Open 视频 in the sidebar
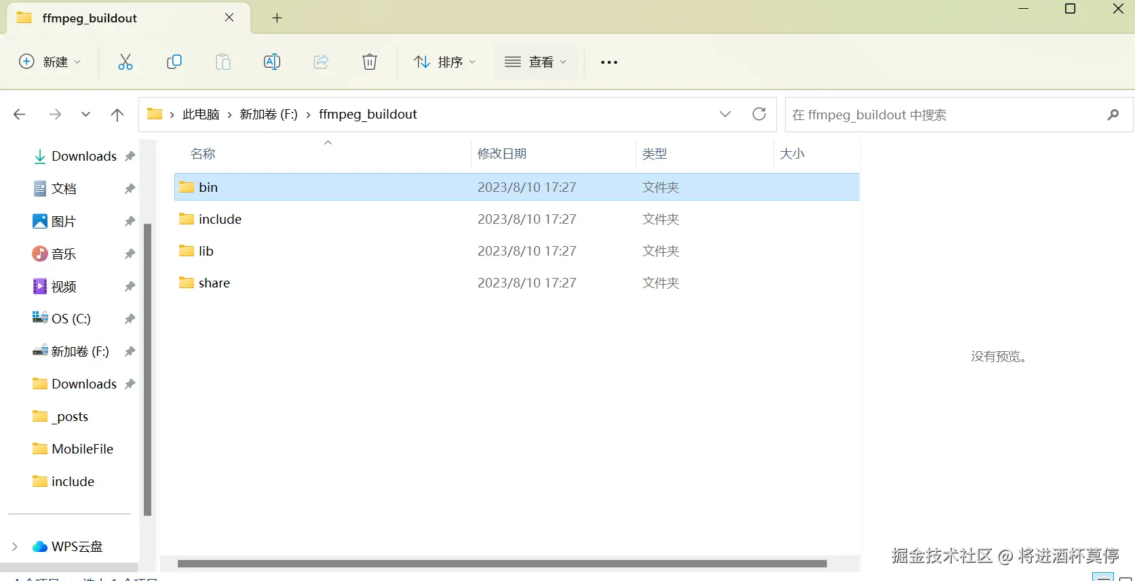The height and width of the screenshot is (581, 1135). 64,286
